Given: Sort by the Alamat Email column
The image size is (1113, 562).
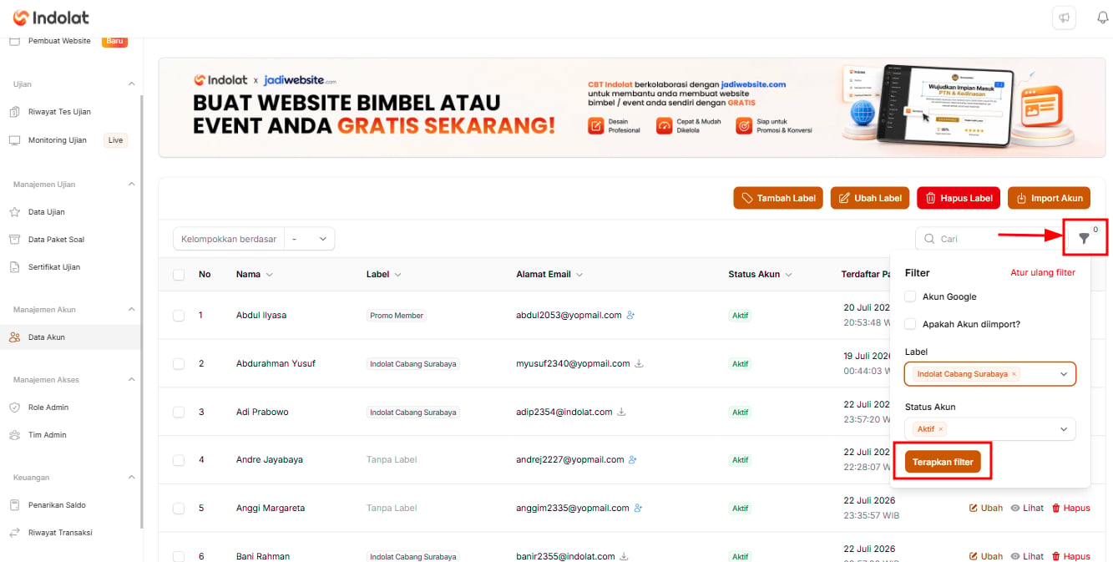Looking at the screenshot, I should pos(549,274).
